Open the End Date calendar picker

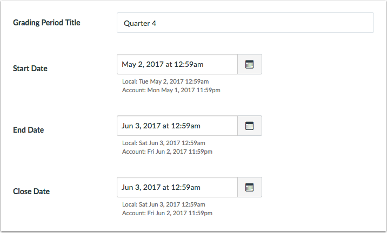(249, 126)
